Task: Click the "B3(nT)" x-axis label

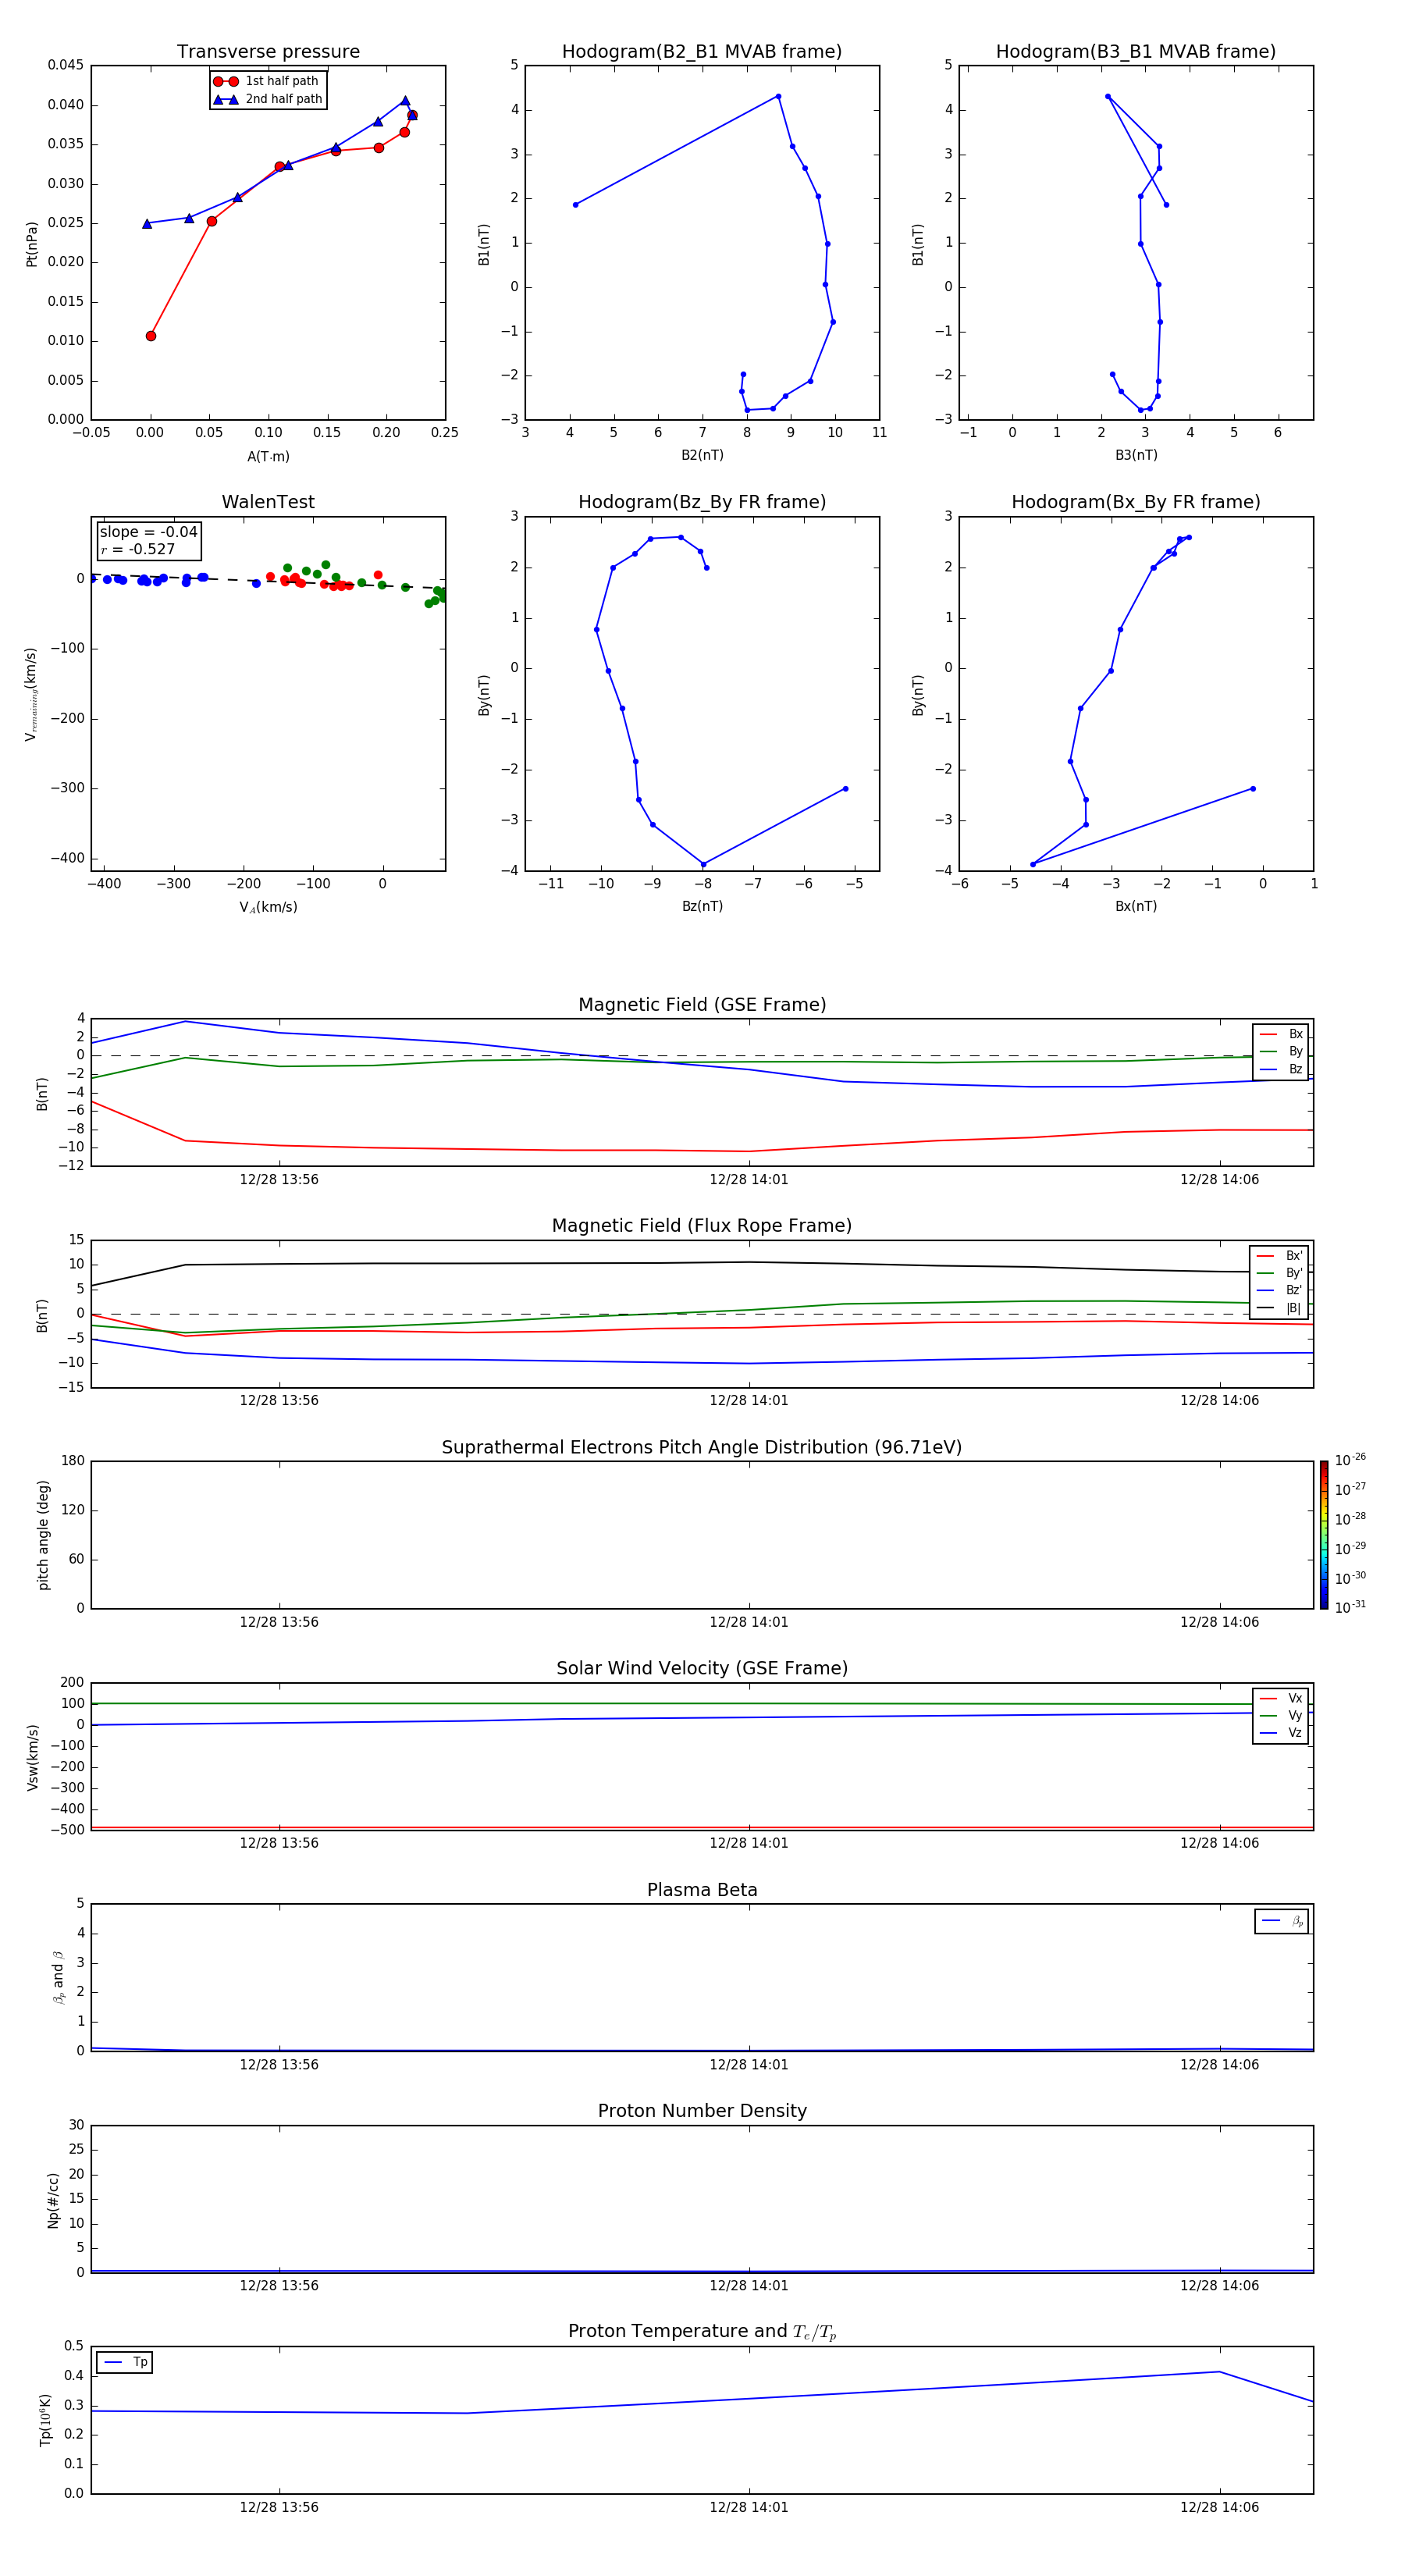Action: [x=1136, y=455]
